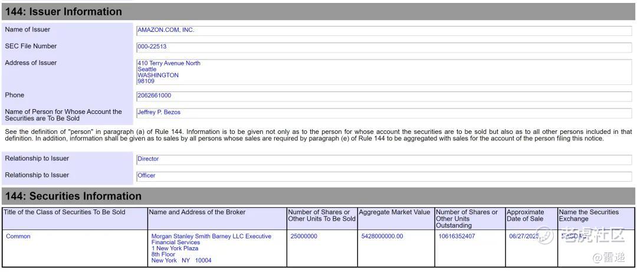Viewport: 637px width, 272px height.
Task: Click the 'Common' cell in the securities table
Action: tap(75, 248)
